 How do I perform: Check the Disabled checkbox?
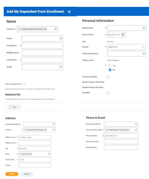point(108,93)
